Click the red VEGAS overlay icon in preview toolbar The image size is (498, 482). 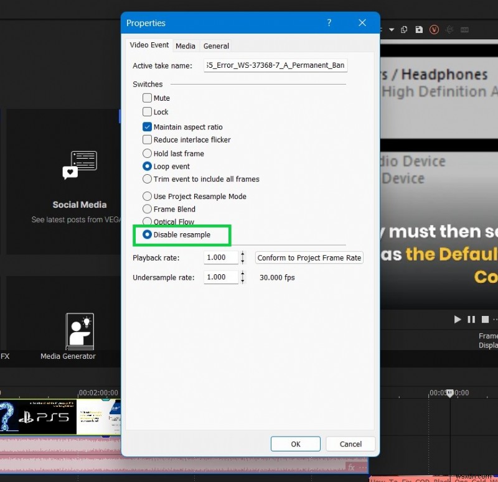(x=435, y=29)
